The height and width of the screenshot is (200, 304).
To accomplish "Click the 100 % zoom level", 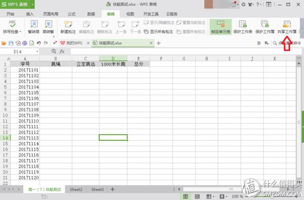I will click(x=237, y=196).
